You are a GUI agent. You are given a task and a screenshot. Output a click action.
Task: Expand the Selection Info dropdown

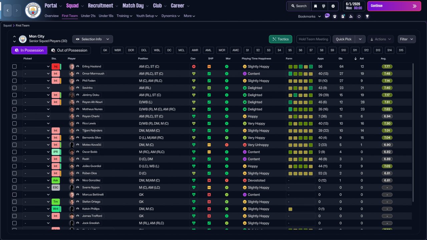(92, 39)
